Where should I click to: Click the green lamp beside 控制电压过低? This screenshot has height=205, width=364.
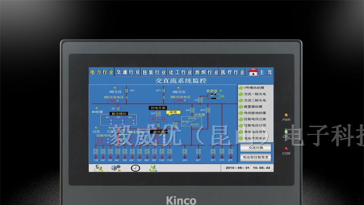(241, 126)
